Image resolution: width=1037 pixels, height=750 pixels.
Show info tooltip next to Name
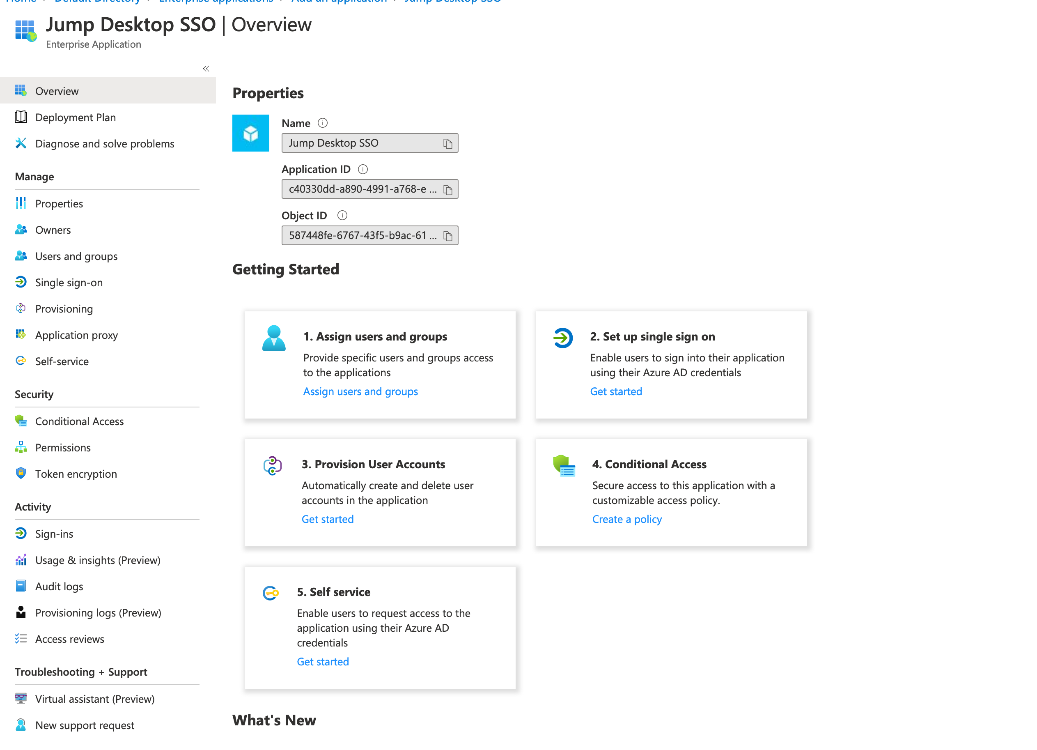tap(323, 123)
